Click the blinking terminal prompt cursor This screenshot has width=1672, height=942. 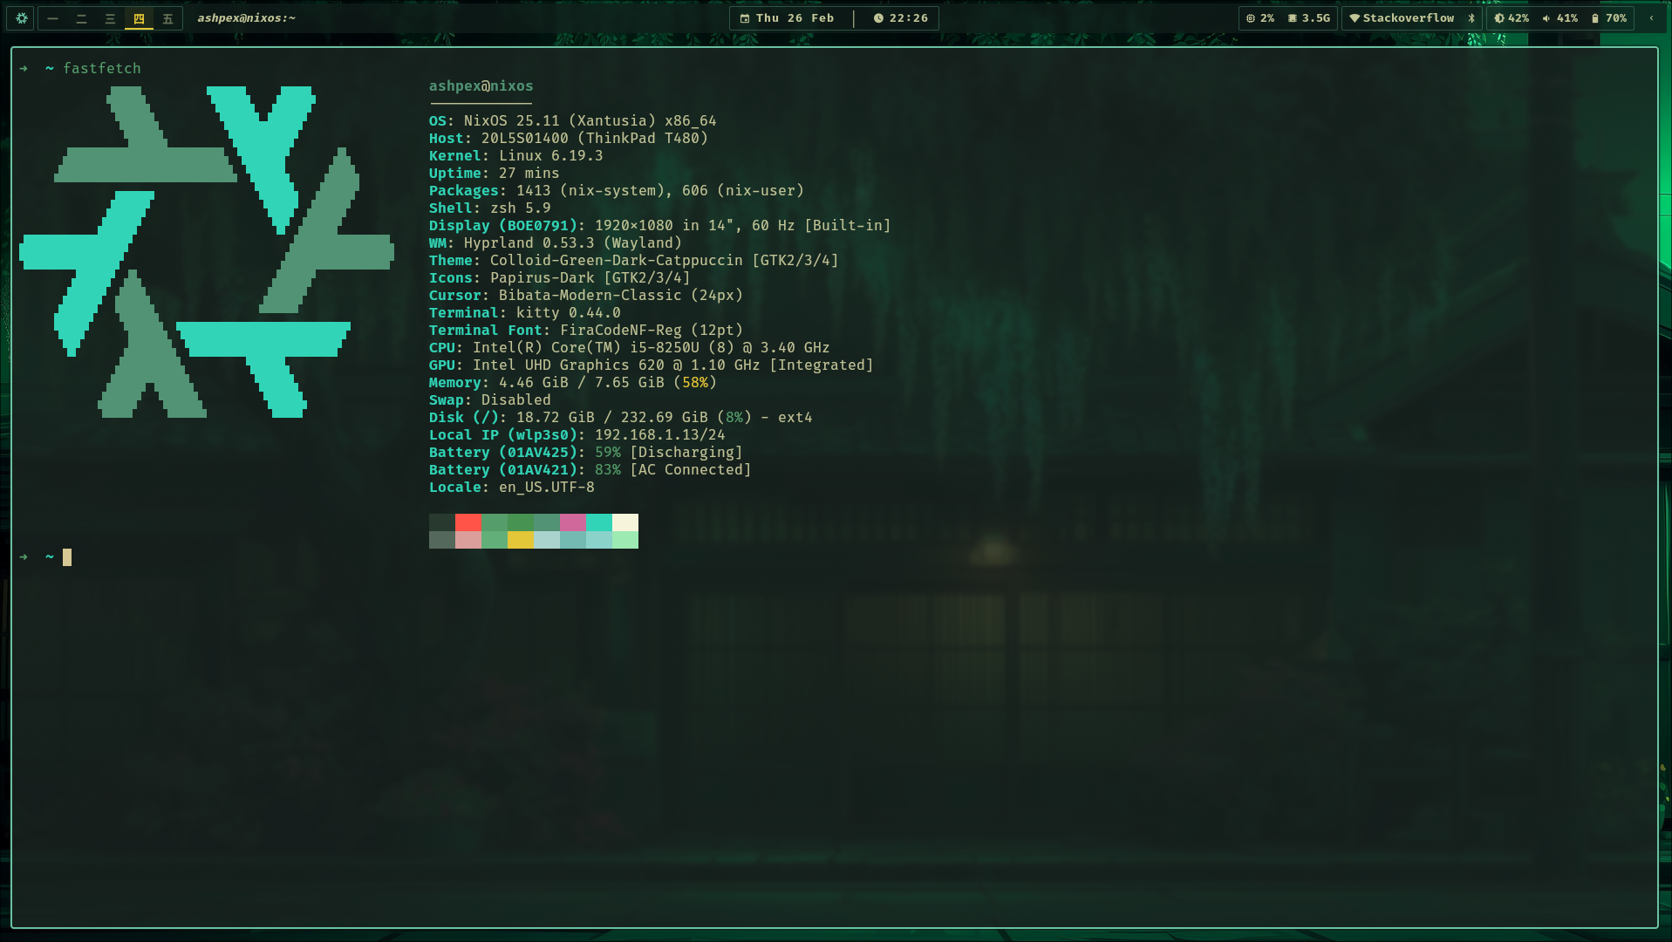[66, 556]
